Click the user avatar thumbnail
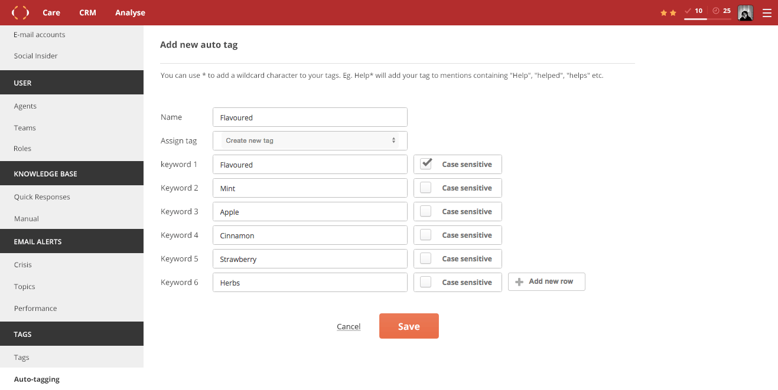 [746, 13]
